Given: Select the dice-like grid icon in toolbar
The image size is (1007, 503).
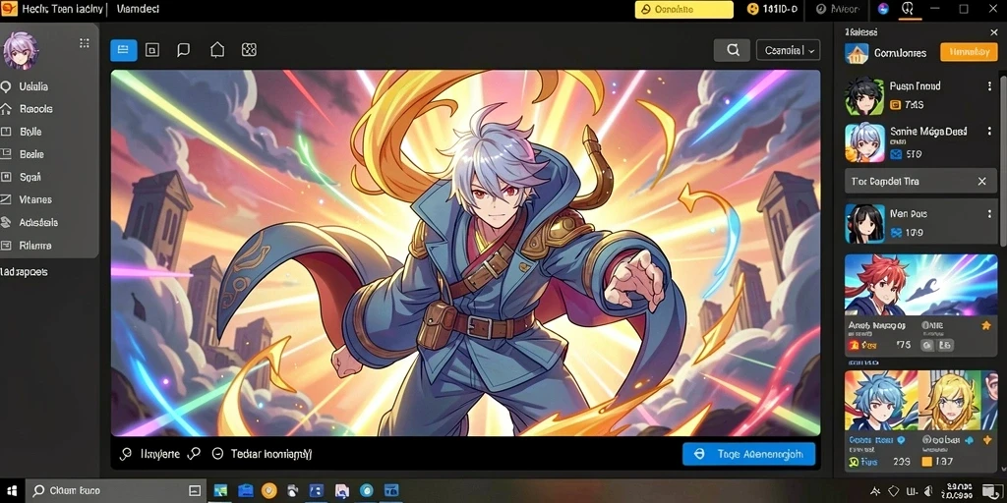Looking at the screenshot, I should 249,50.
